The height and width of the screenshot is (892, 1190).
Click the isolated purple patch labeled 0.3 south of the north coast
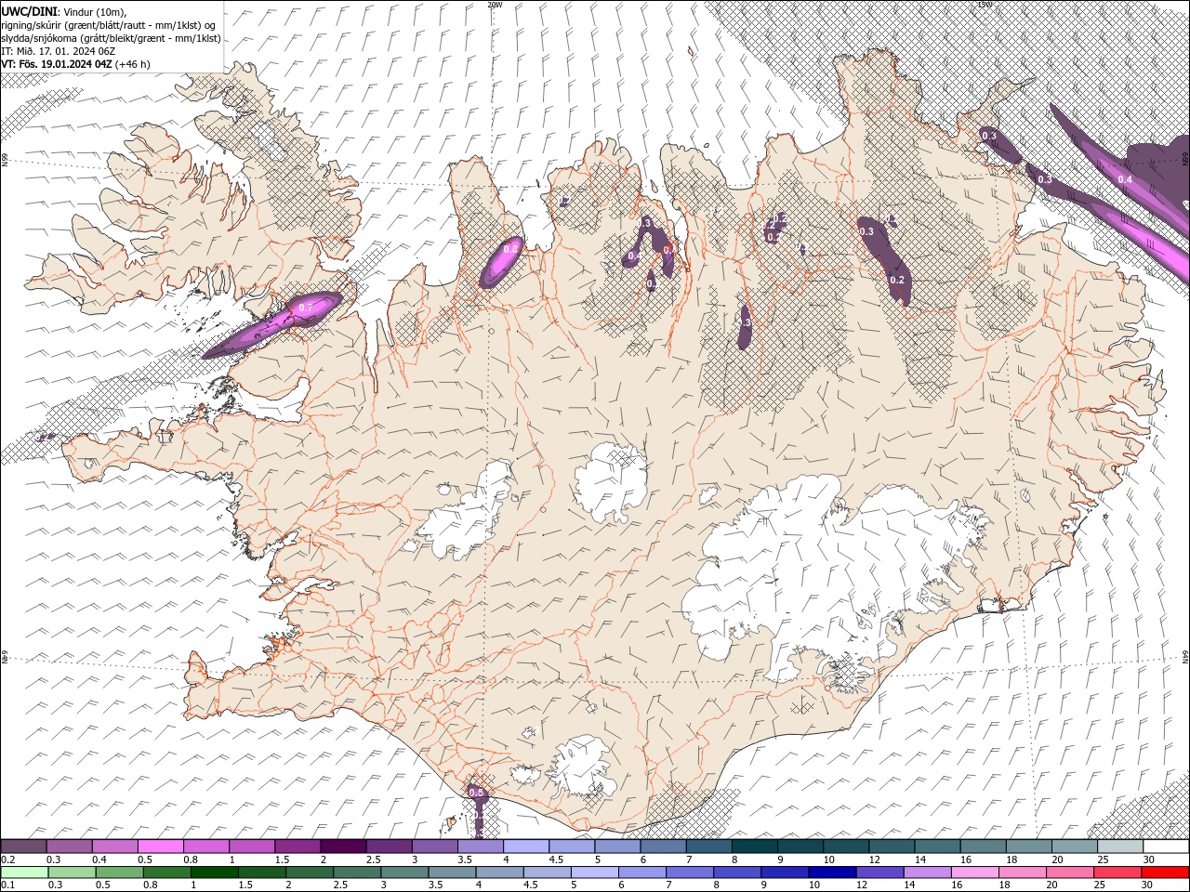(x=745, y=325)
